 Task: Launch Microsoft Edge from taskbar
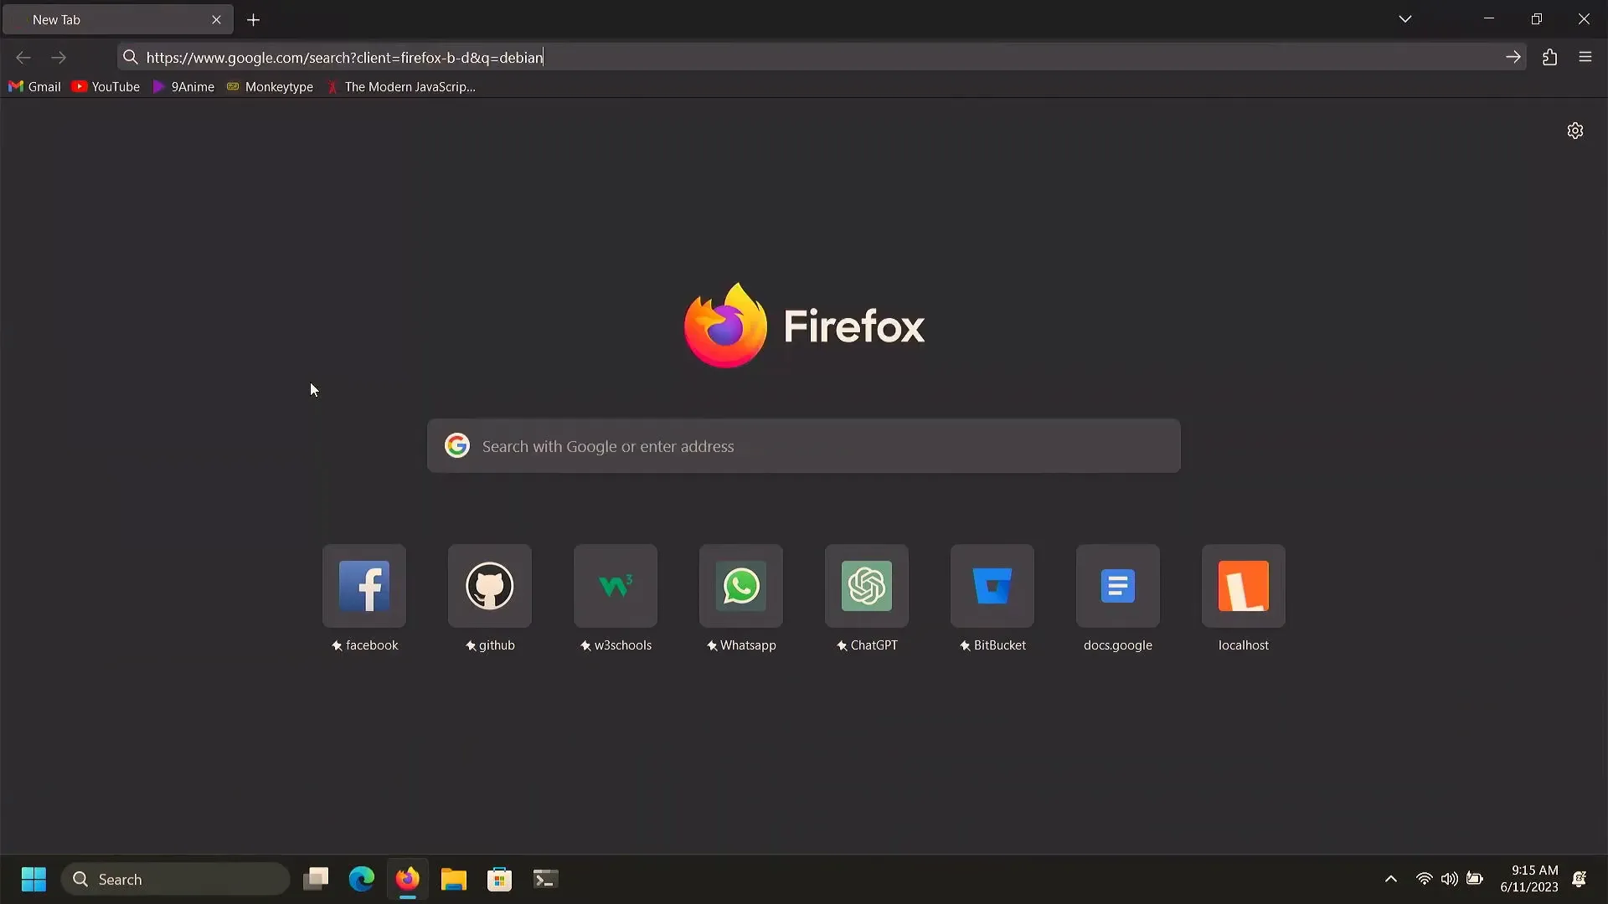point(362,879)
